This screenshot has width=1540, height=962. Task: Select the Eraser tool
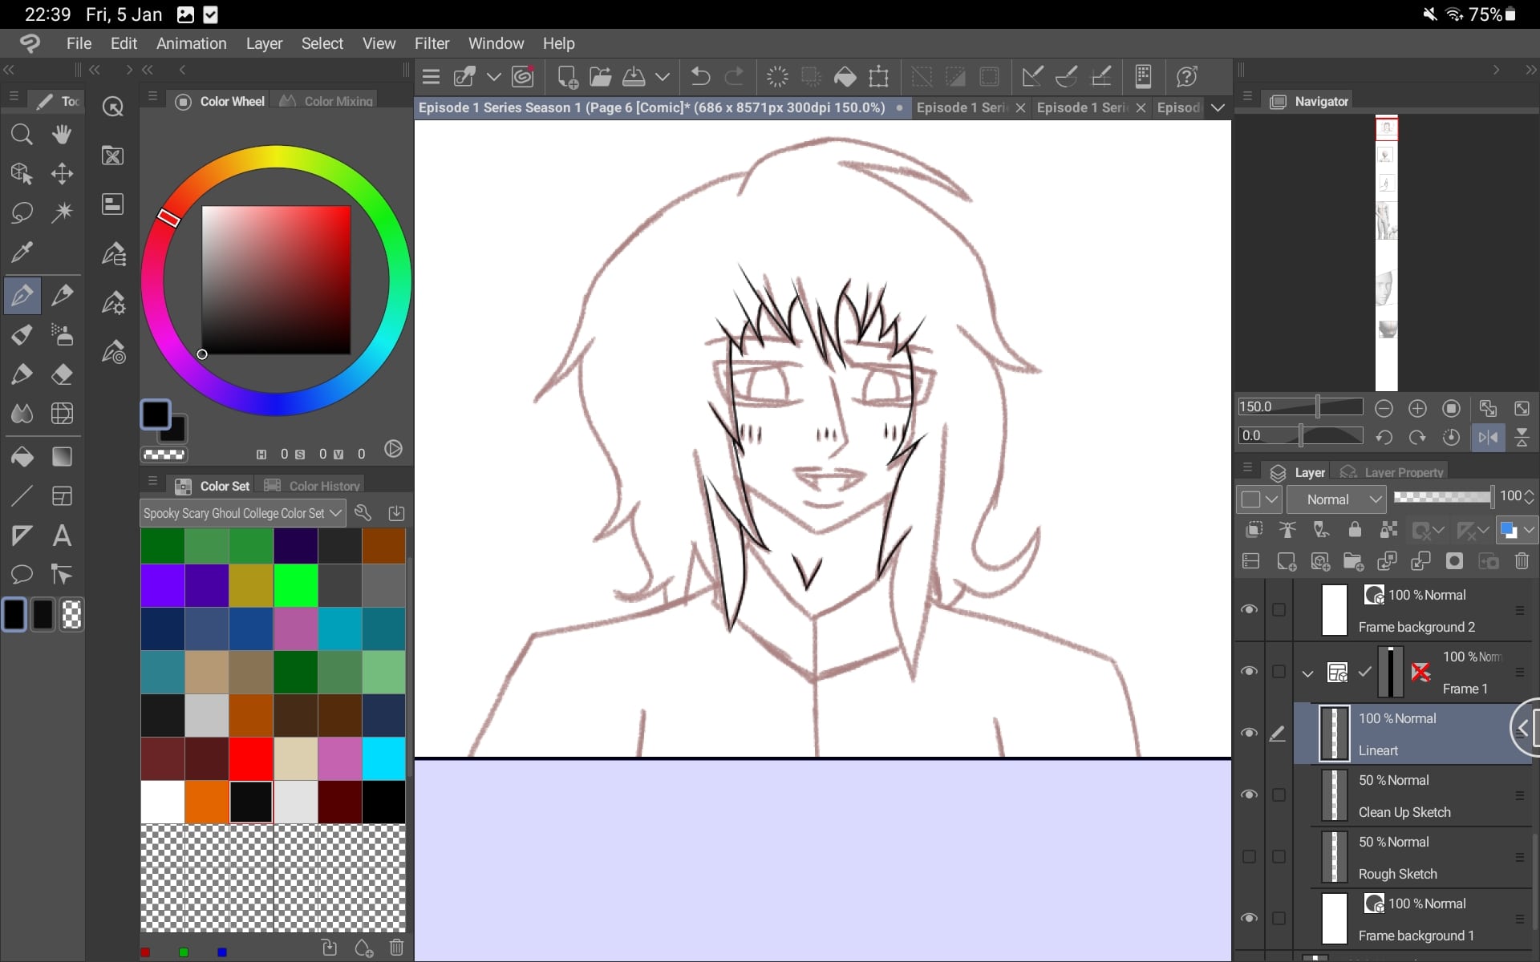pos(62,374)
